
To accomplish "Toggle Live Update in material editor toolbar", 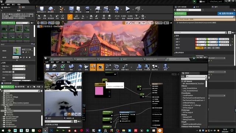I will click(116, 67).
